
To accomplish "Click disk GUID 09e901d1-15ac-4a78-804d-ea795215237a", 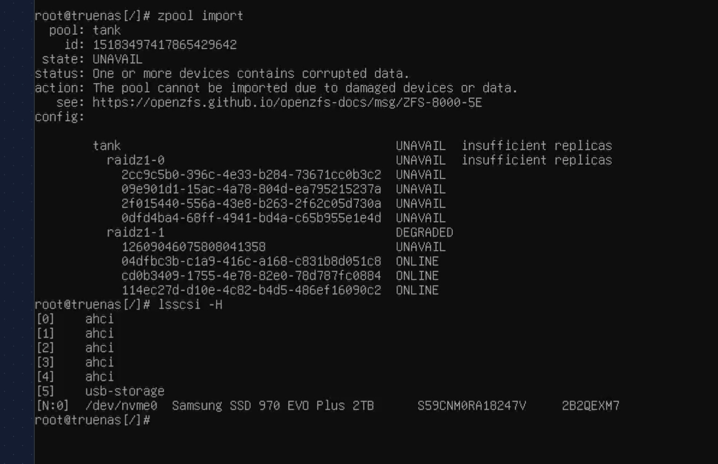I will 251,189.
